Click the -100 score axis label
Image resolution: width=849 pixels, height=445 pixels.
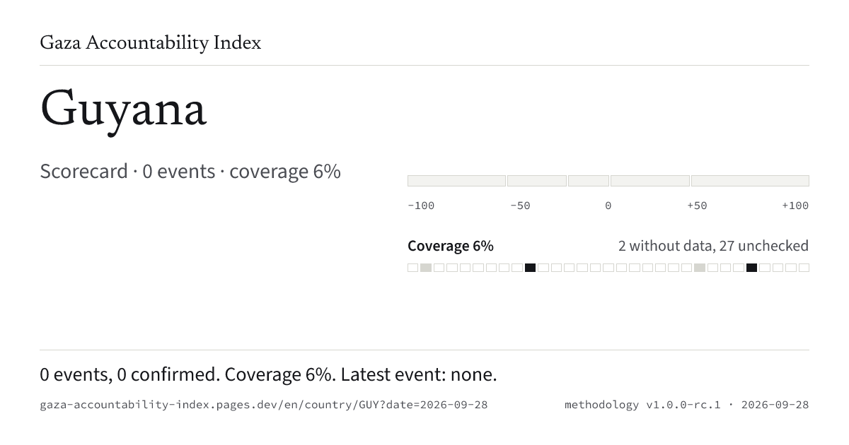(421, 206)
